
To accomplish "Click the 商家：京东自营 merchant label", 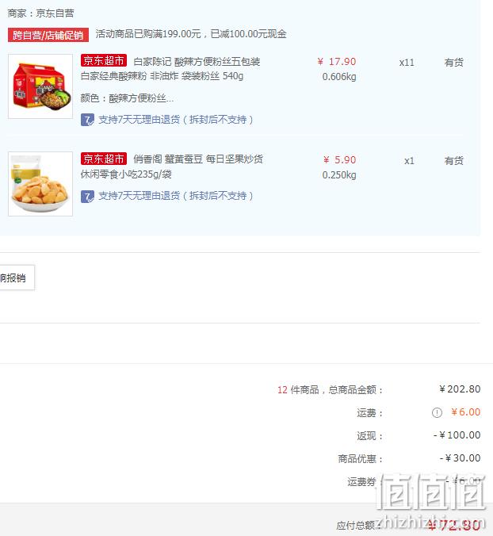I will tap(40, 13).
